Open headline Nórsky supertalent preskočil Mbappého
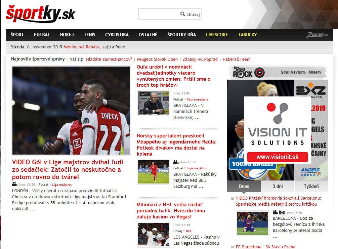Image resolution: width=338 pixels, height=249 pixels. [176, 144]
